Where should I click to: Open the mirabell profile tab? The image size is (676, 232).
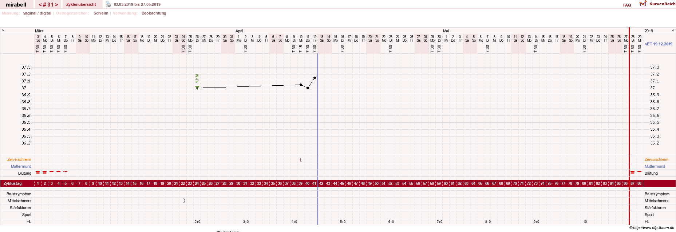(x=16, y=4)
